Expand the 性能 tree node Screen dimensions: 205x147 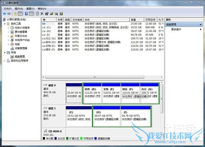pos(9,44)
